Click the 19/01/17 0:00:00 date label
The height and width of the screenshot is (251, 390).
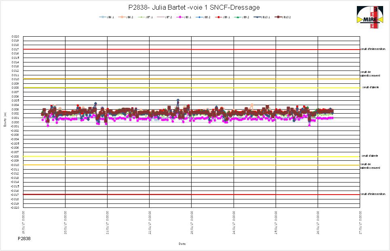tap(23, 222)
